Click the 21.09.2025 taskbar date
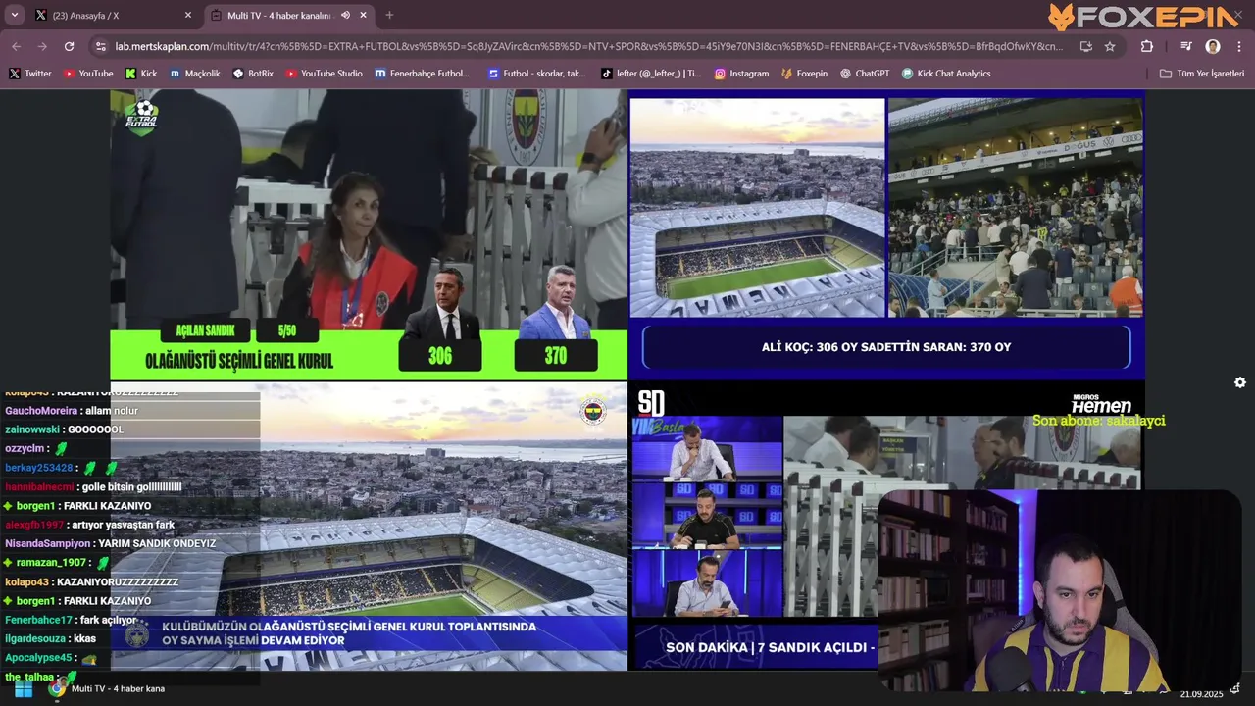 1201,694
